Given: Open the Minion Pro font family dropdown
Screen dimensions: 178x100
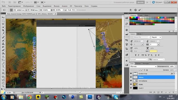Looking at the screenshot, I should point(149,37).
